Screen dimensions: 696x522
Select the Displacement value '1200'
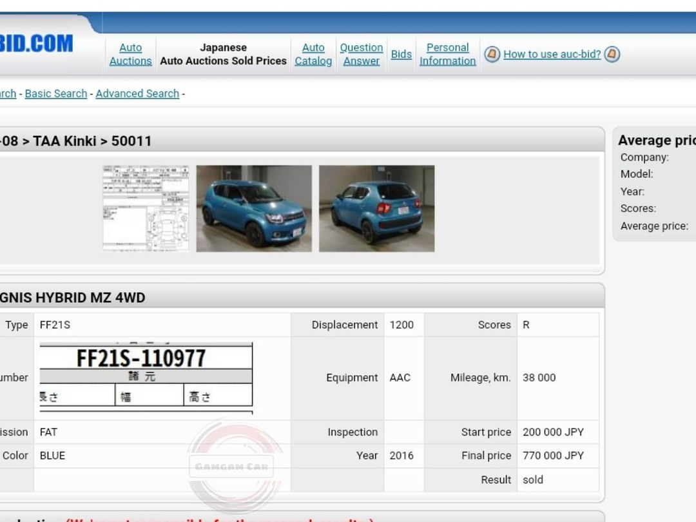401,325
